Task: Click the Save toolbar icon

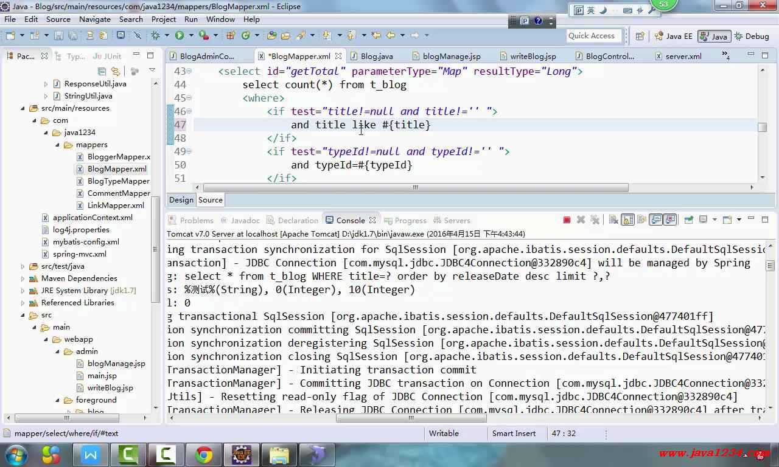Action: point(59,35)
